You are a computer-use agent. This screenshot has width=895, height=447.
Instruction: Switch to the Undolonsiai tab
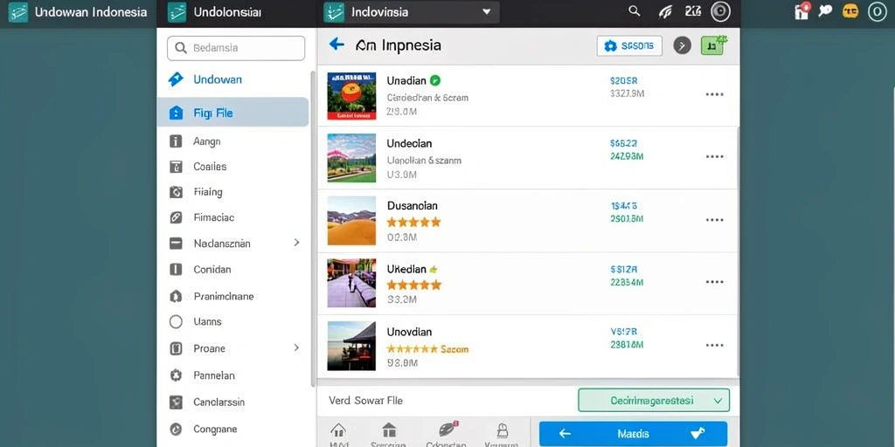216,12
